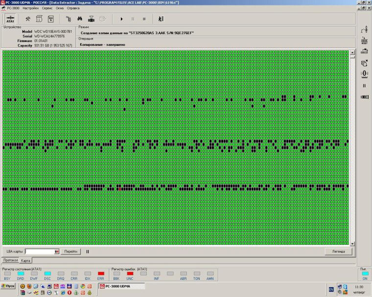372x297 pixels.
Task: Click the Model value WDC WD10EAVS-00D7B1
Action: coord(53,31)
